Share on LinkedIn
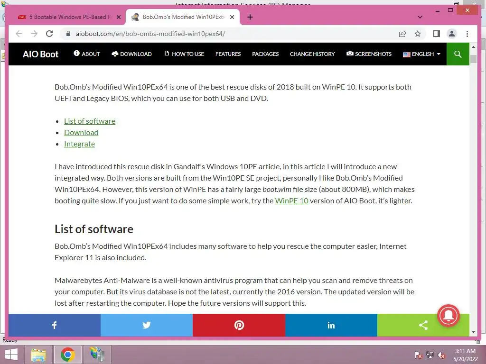The image size is (486, 364). 331,325
